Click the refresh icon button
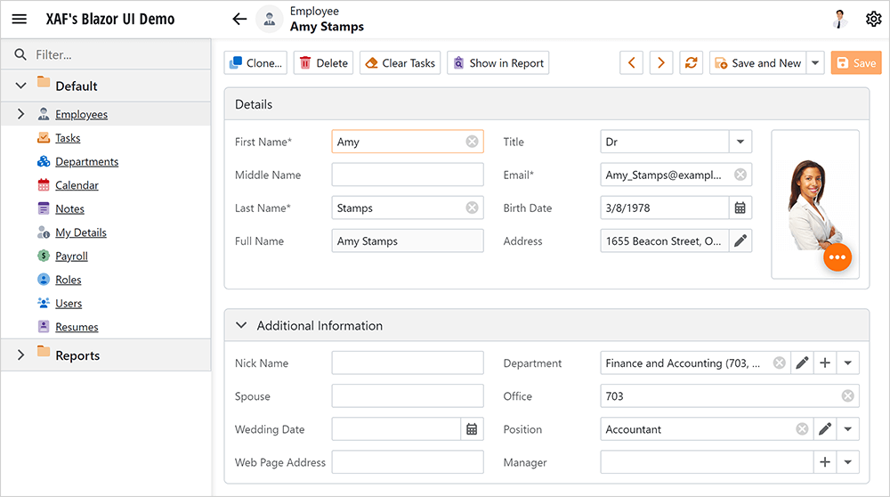This screenshot has height=497, width=890. [691, 63]
